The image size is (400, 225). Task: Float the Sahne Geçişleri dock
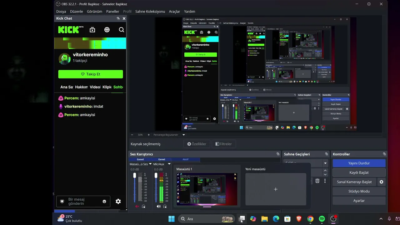[x=327, y=154]
